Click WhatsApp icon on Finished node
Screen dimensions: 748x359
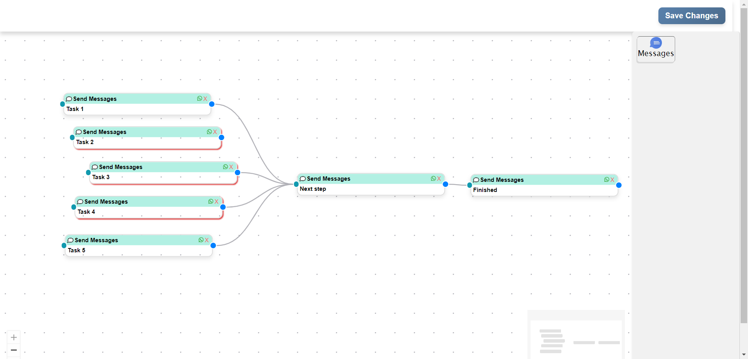(607, 180)
